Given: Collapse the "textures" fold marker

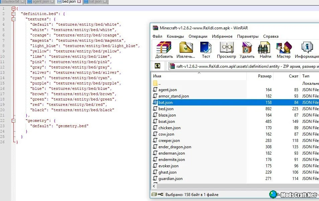Looking at the screenshot, I should tap(13, 19).
